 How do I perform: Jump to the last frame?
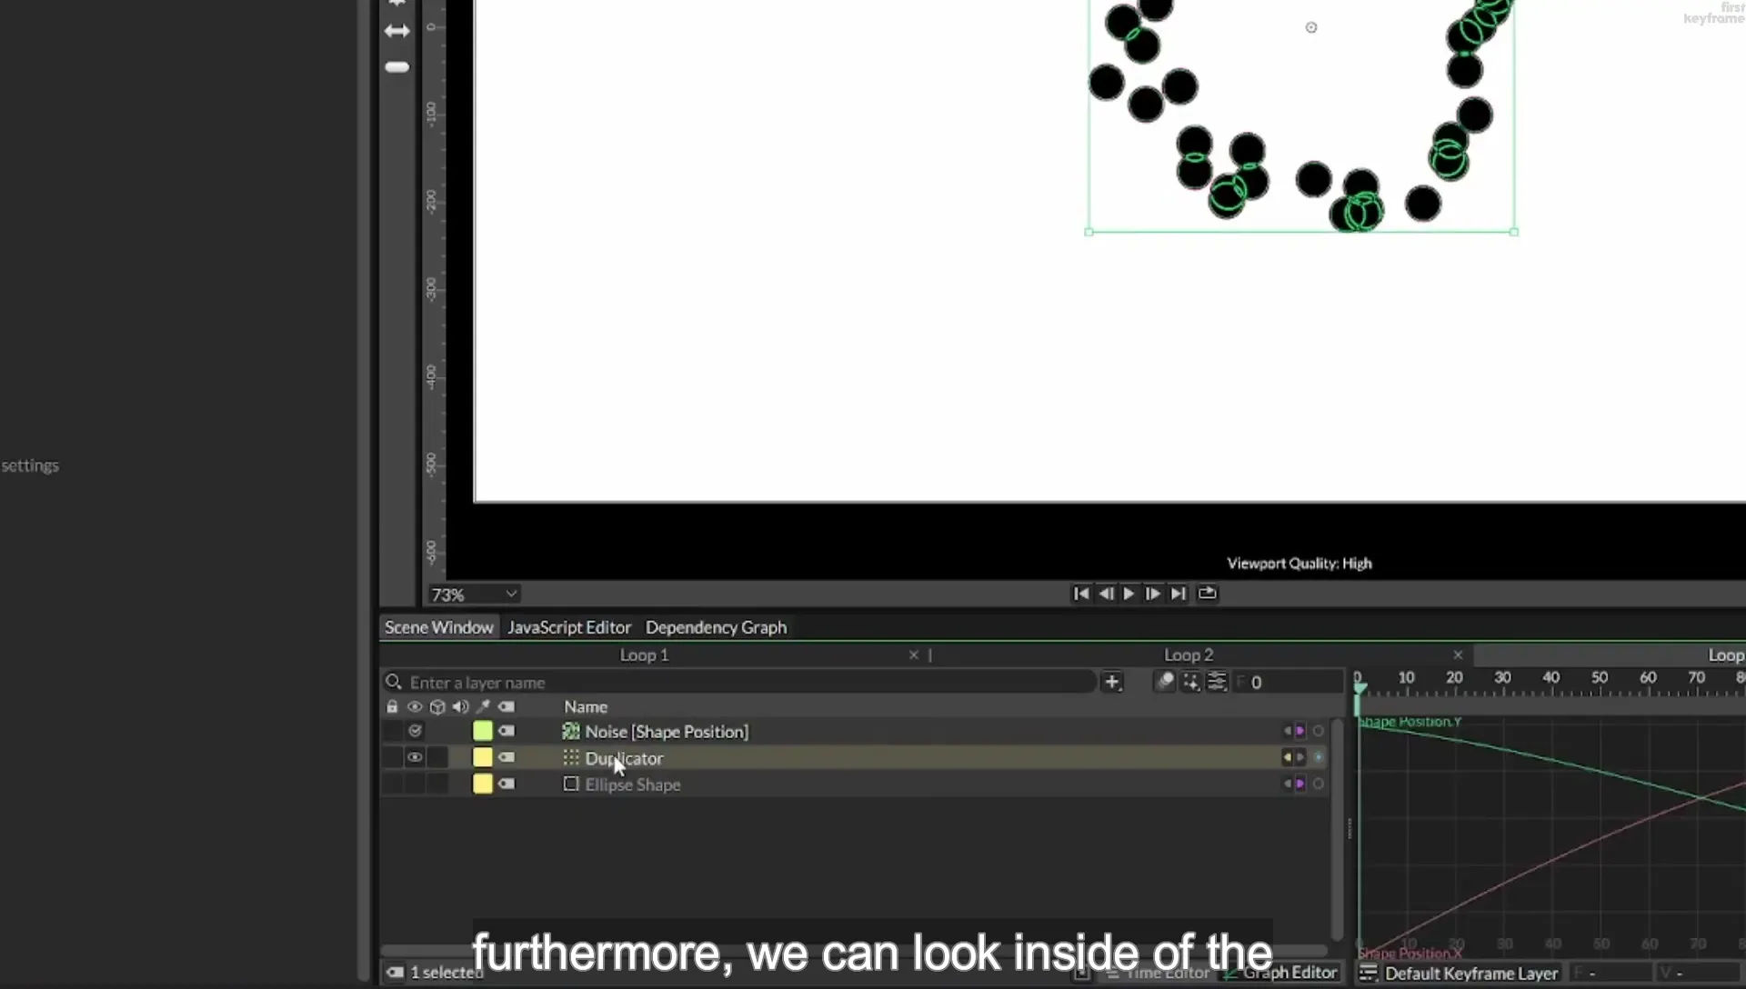coord(1178,594)
